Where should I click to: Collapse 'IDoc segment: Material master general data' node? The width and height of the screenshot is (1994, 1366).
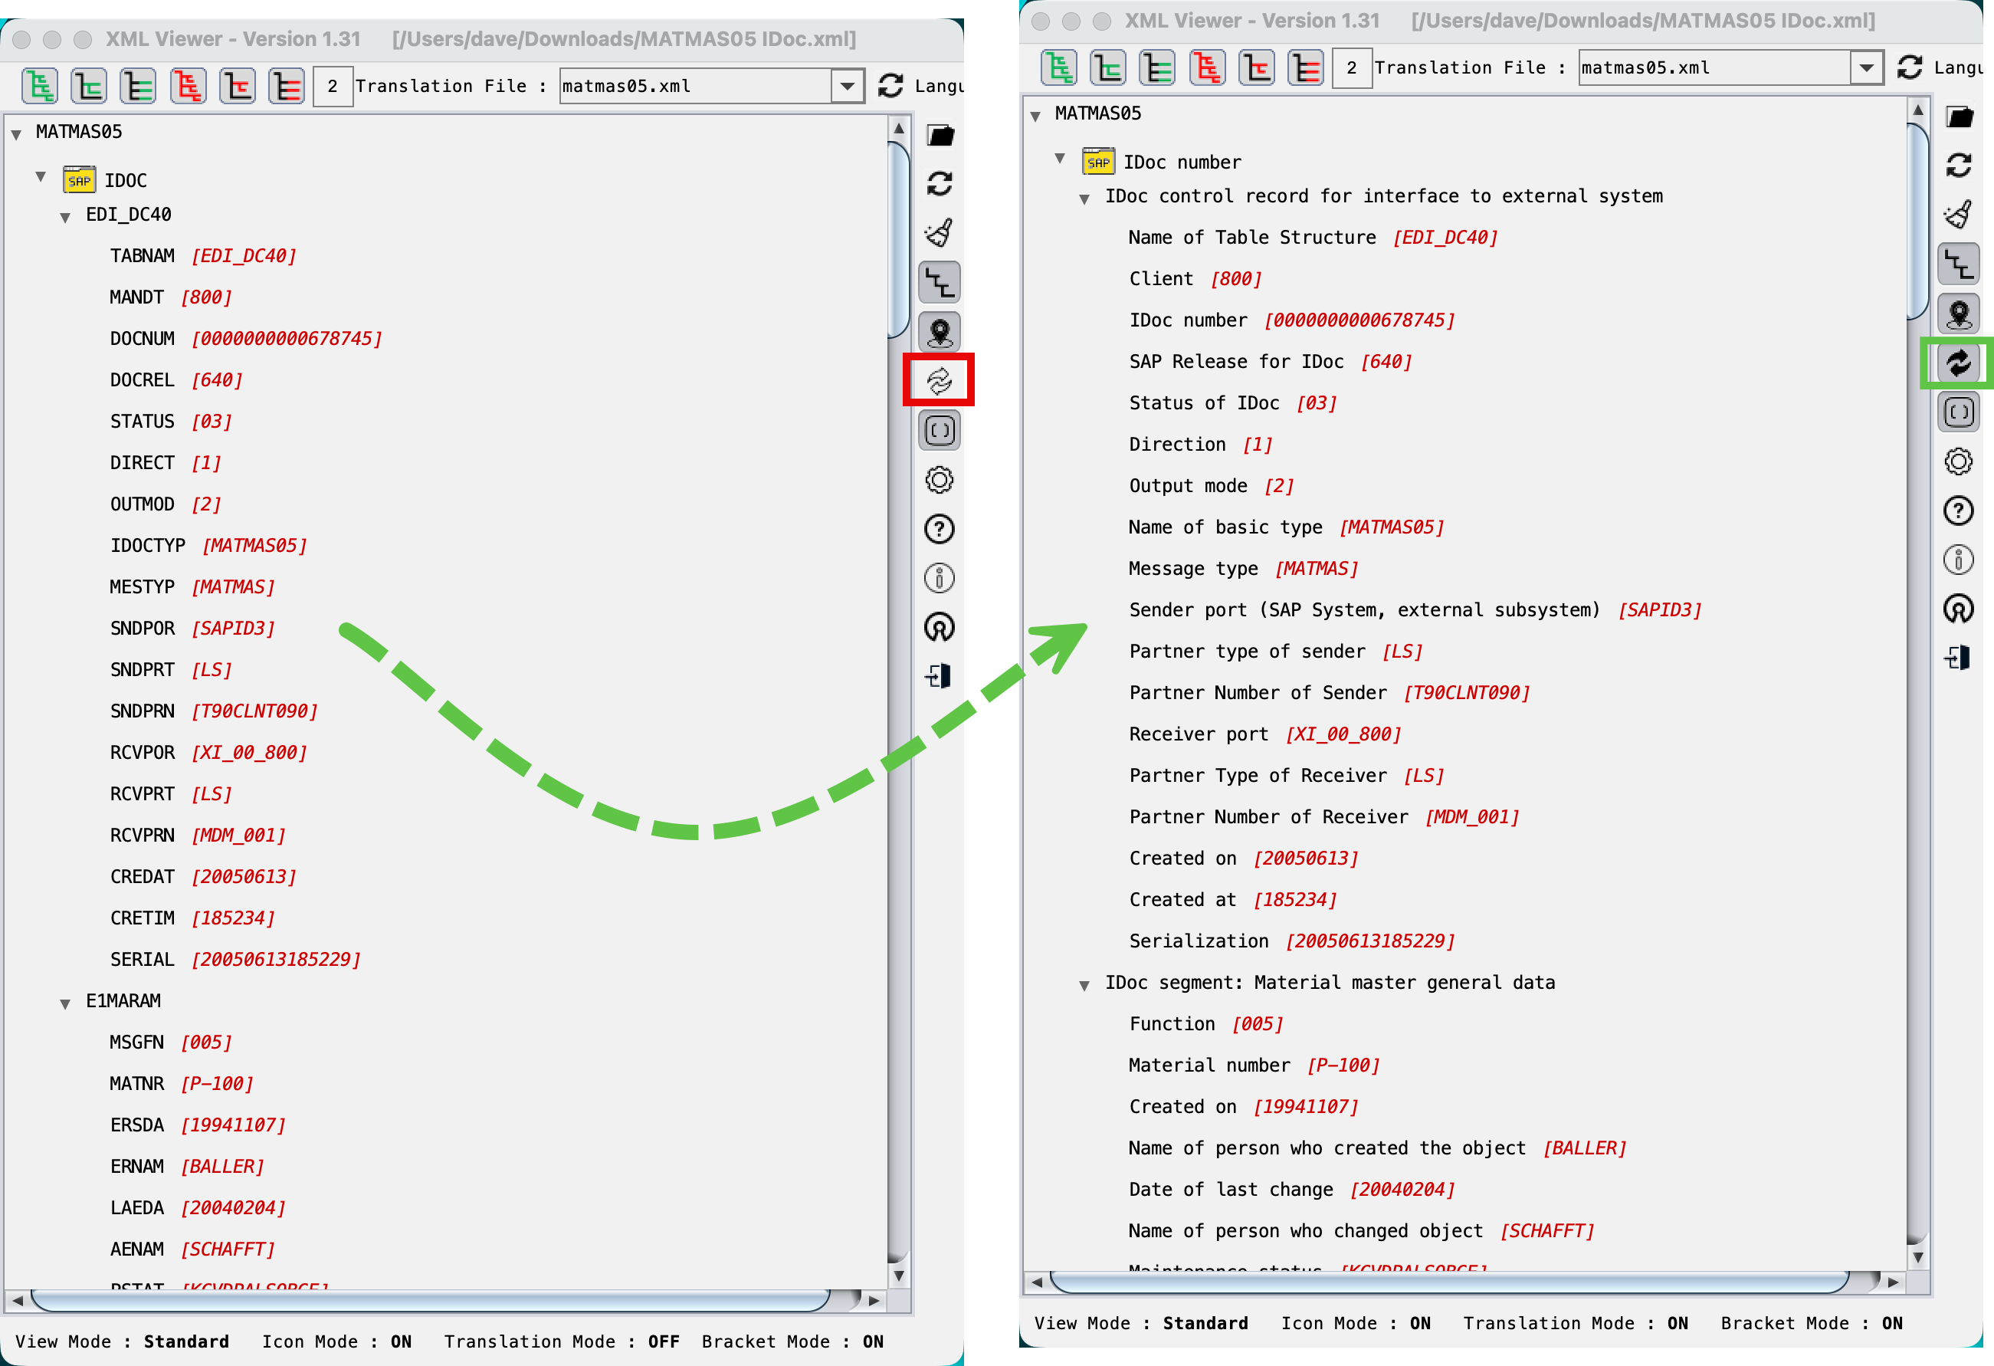pos(1084,986)
